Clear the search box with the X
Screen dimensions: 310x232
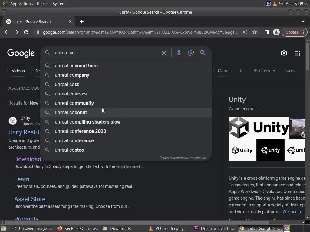(164, 53)
